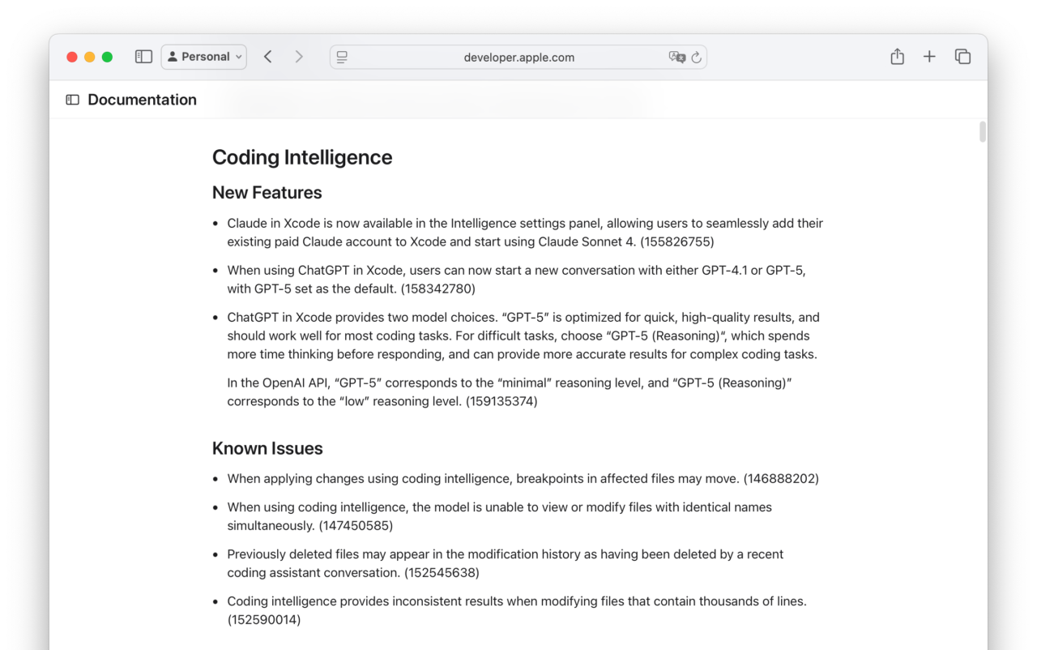Open a new tab with the plus icon
The height and width of the screenshot is (650, 1037).
pyautogui.click(x=929, y=57)
